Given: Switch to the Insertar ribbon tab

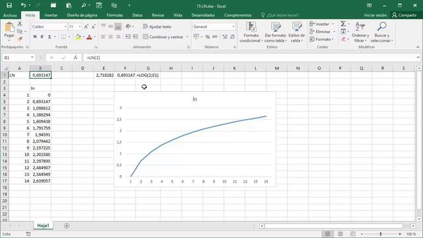Looking at the screenshot, I should [x=51, y=15].
